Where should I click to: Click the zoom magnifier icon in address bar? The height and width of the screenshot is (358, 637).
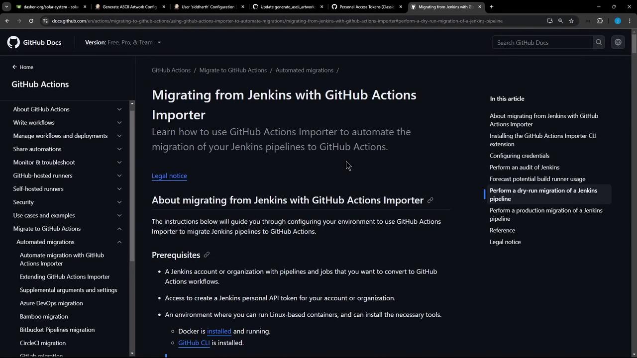(560, 21)
